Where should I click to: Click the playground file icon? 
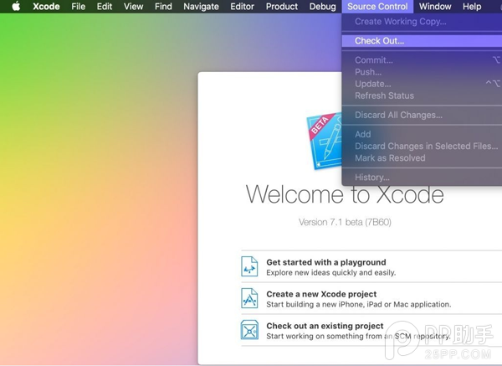(x=249, y=266)
